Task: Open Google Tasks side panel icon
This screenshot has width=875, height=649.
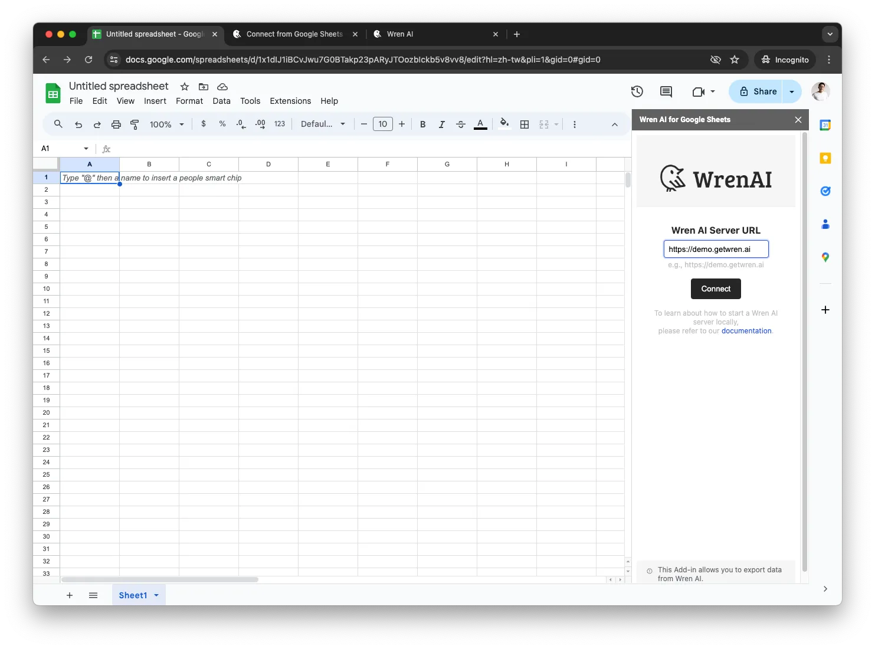Action: pyautogui.click(x=825, y=191)
